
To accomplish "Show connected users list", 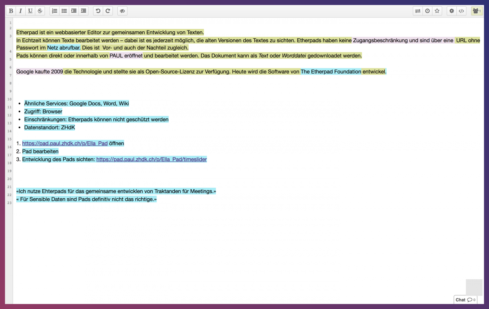I will coord(476,11).
